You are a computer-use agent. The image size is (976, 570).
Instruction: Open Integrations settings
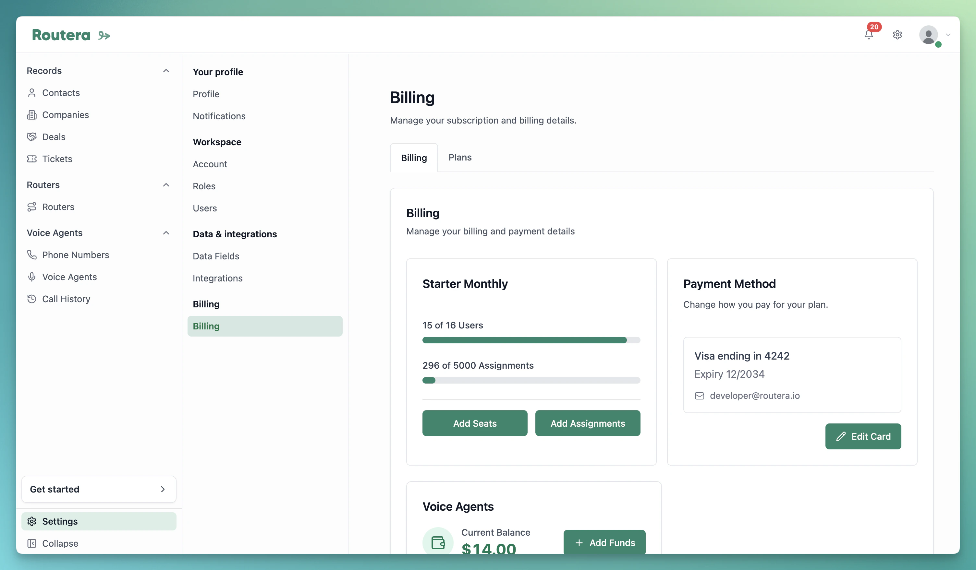click(218, 278)
